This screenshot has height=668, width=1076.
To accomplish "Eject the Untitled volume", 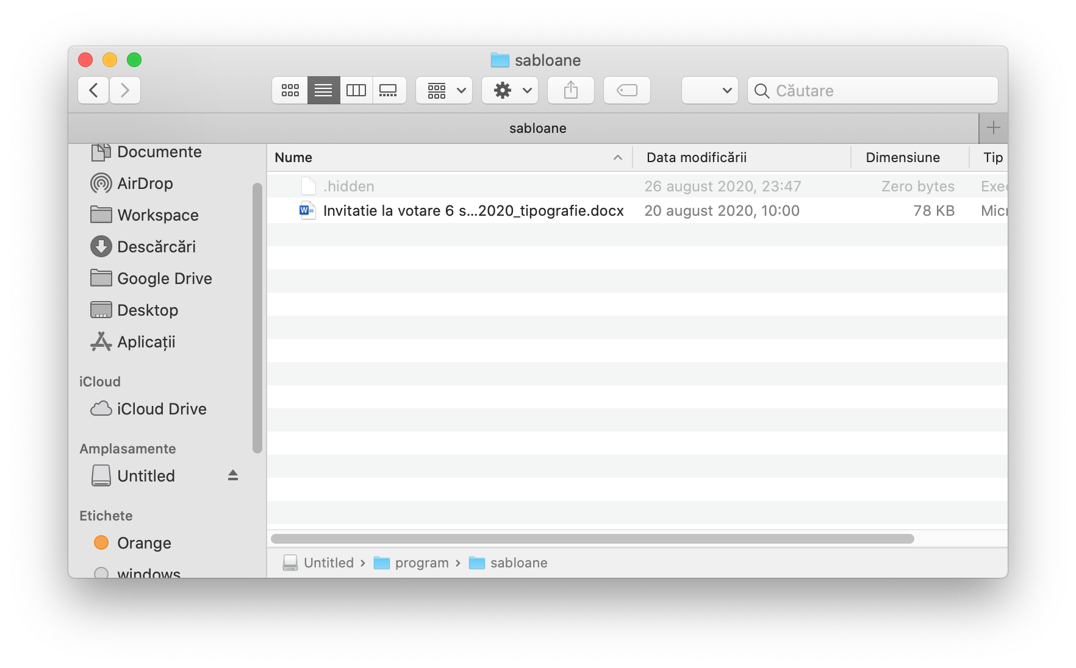I will (233, 475).
